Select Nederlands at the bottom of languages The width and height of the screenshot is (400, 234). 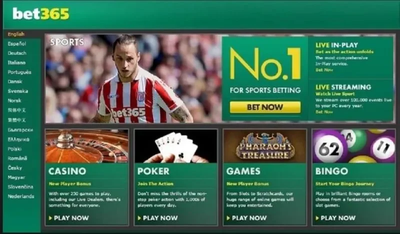(x=21, y=196)
